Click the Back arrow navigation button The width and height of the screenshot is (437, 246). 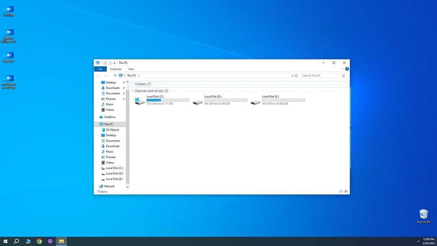pos(98,76)
